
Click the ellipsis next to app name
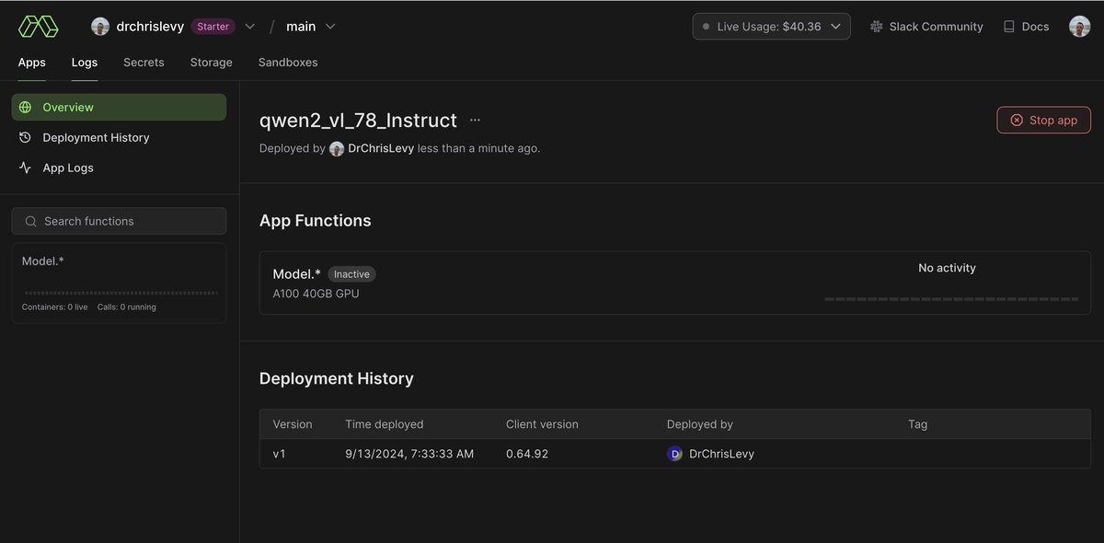[x=475, y=121]
